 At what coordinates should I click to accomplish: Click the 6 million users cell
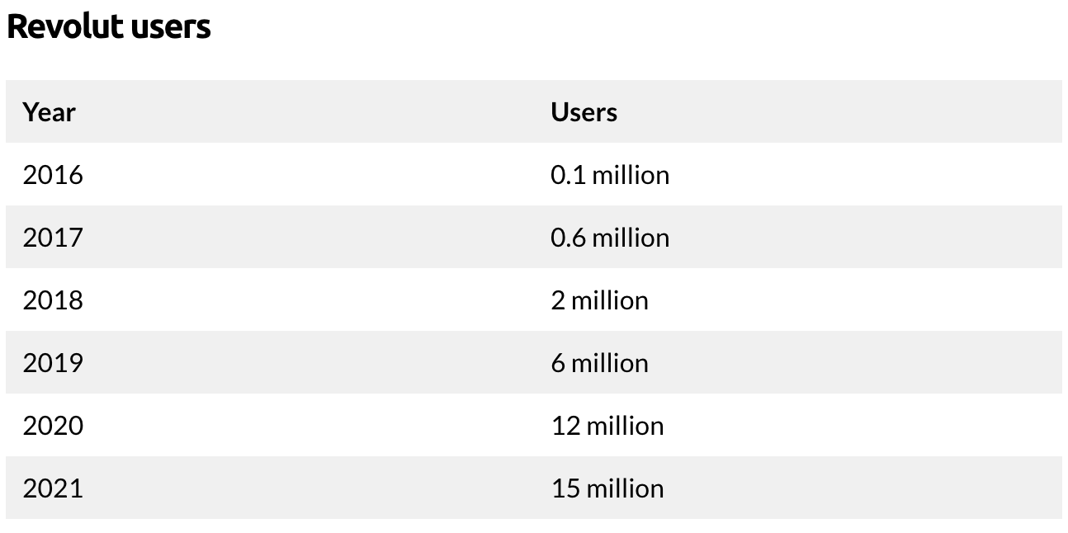pyautogui.click(x=599, y=363)
